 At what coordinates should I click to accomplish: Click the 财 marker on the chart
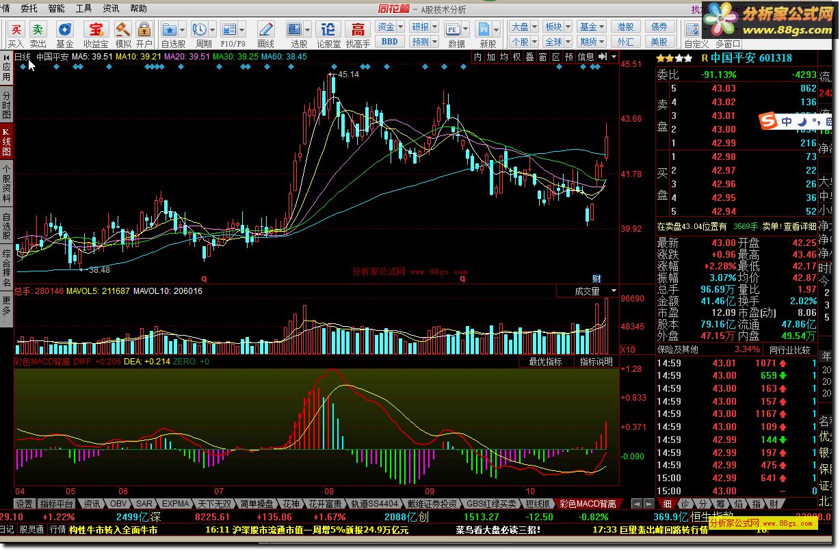pos(596,278)
